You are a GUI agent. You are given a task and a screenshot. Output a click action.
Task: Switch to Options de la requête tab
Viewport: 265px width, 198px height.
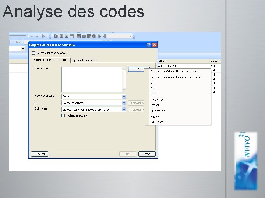coord(84,60)
